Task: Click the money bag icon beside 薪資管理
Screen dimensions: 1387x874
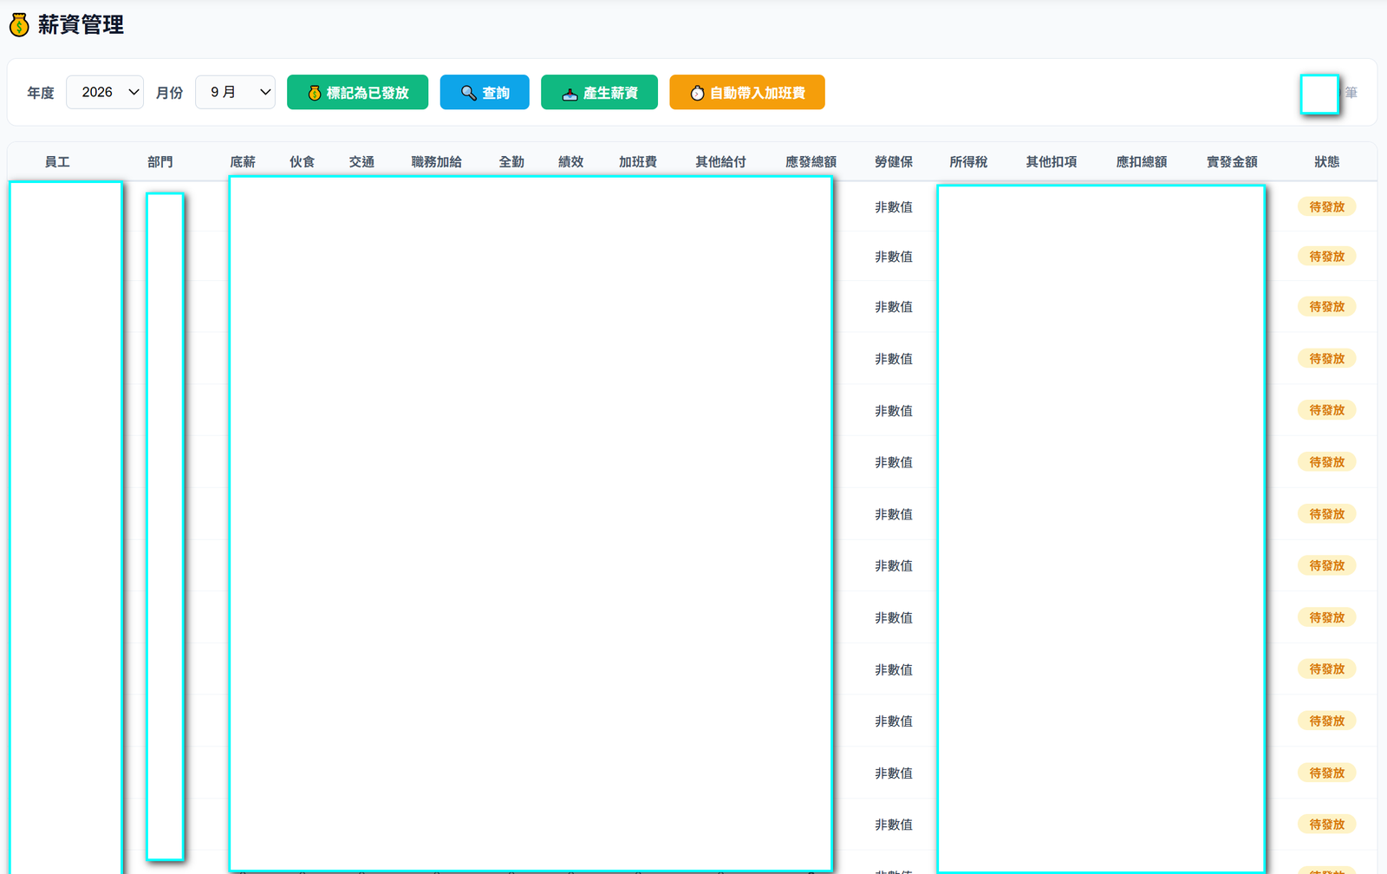Action: pos(19,25)
